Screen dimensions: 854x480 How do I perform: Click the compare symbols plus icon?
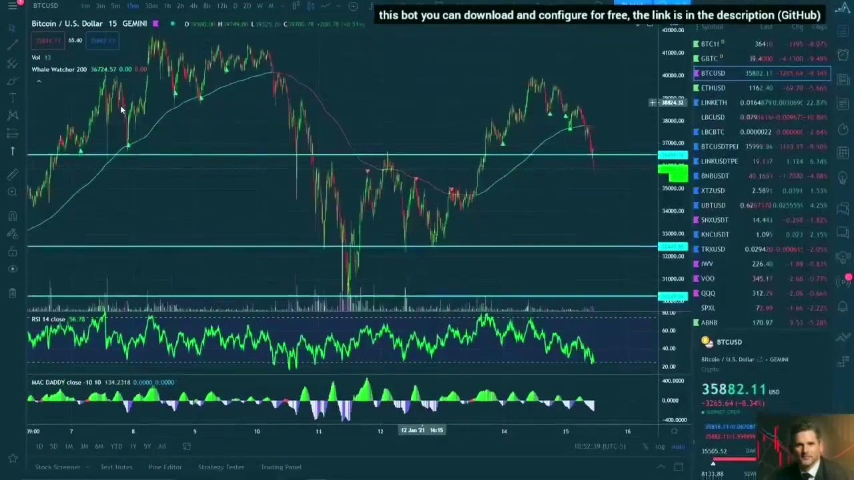pyautogui.click(x=353, y=6)
